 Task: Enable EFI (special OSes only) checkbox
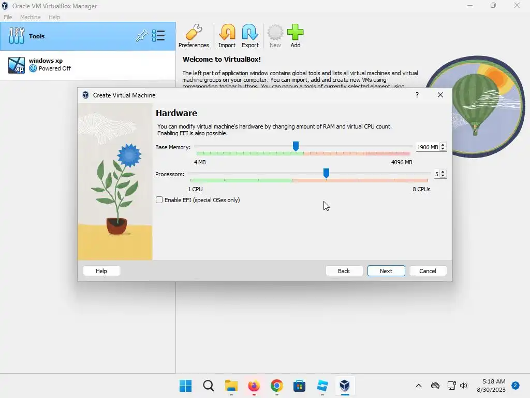(159, 200)
